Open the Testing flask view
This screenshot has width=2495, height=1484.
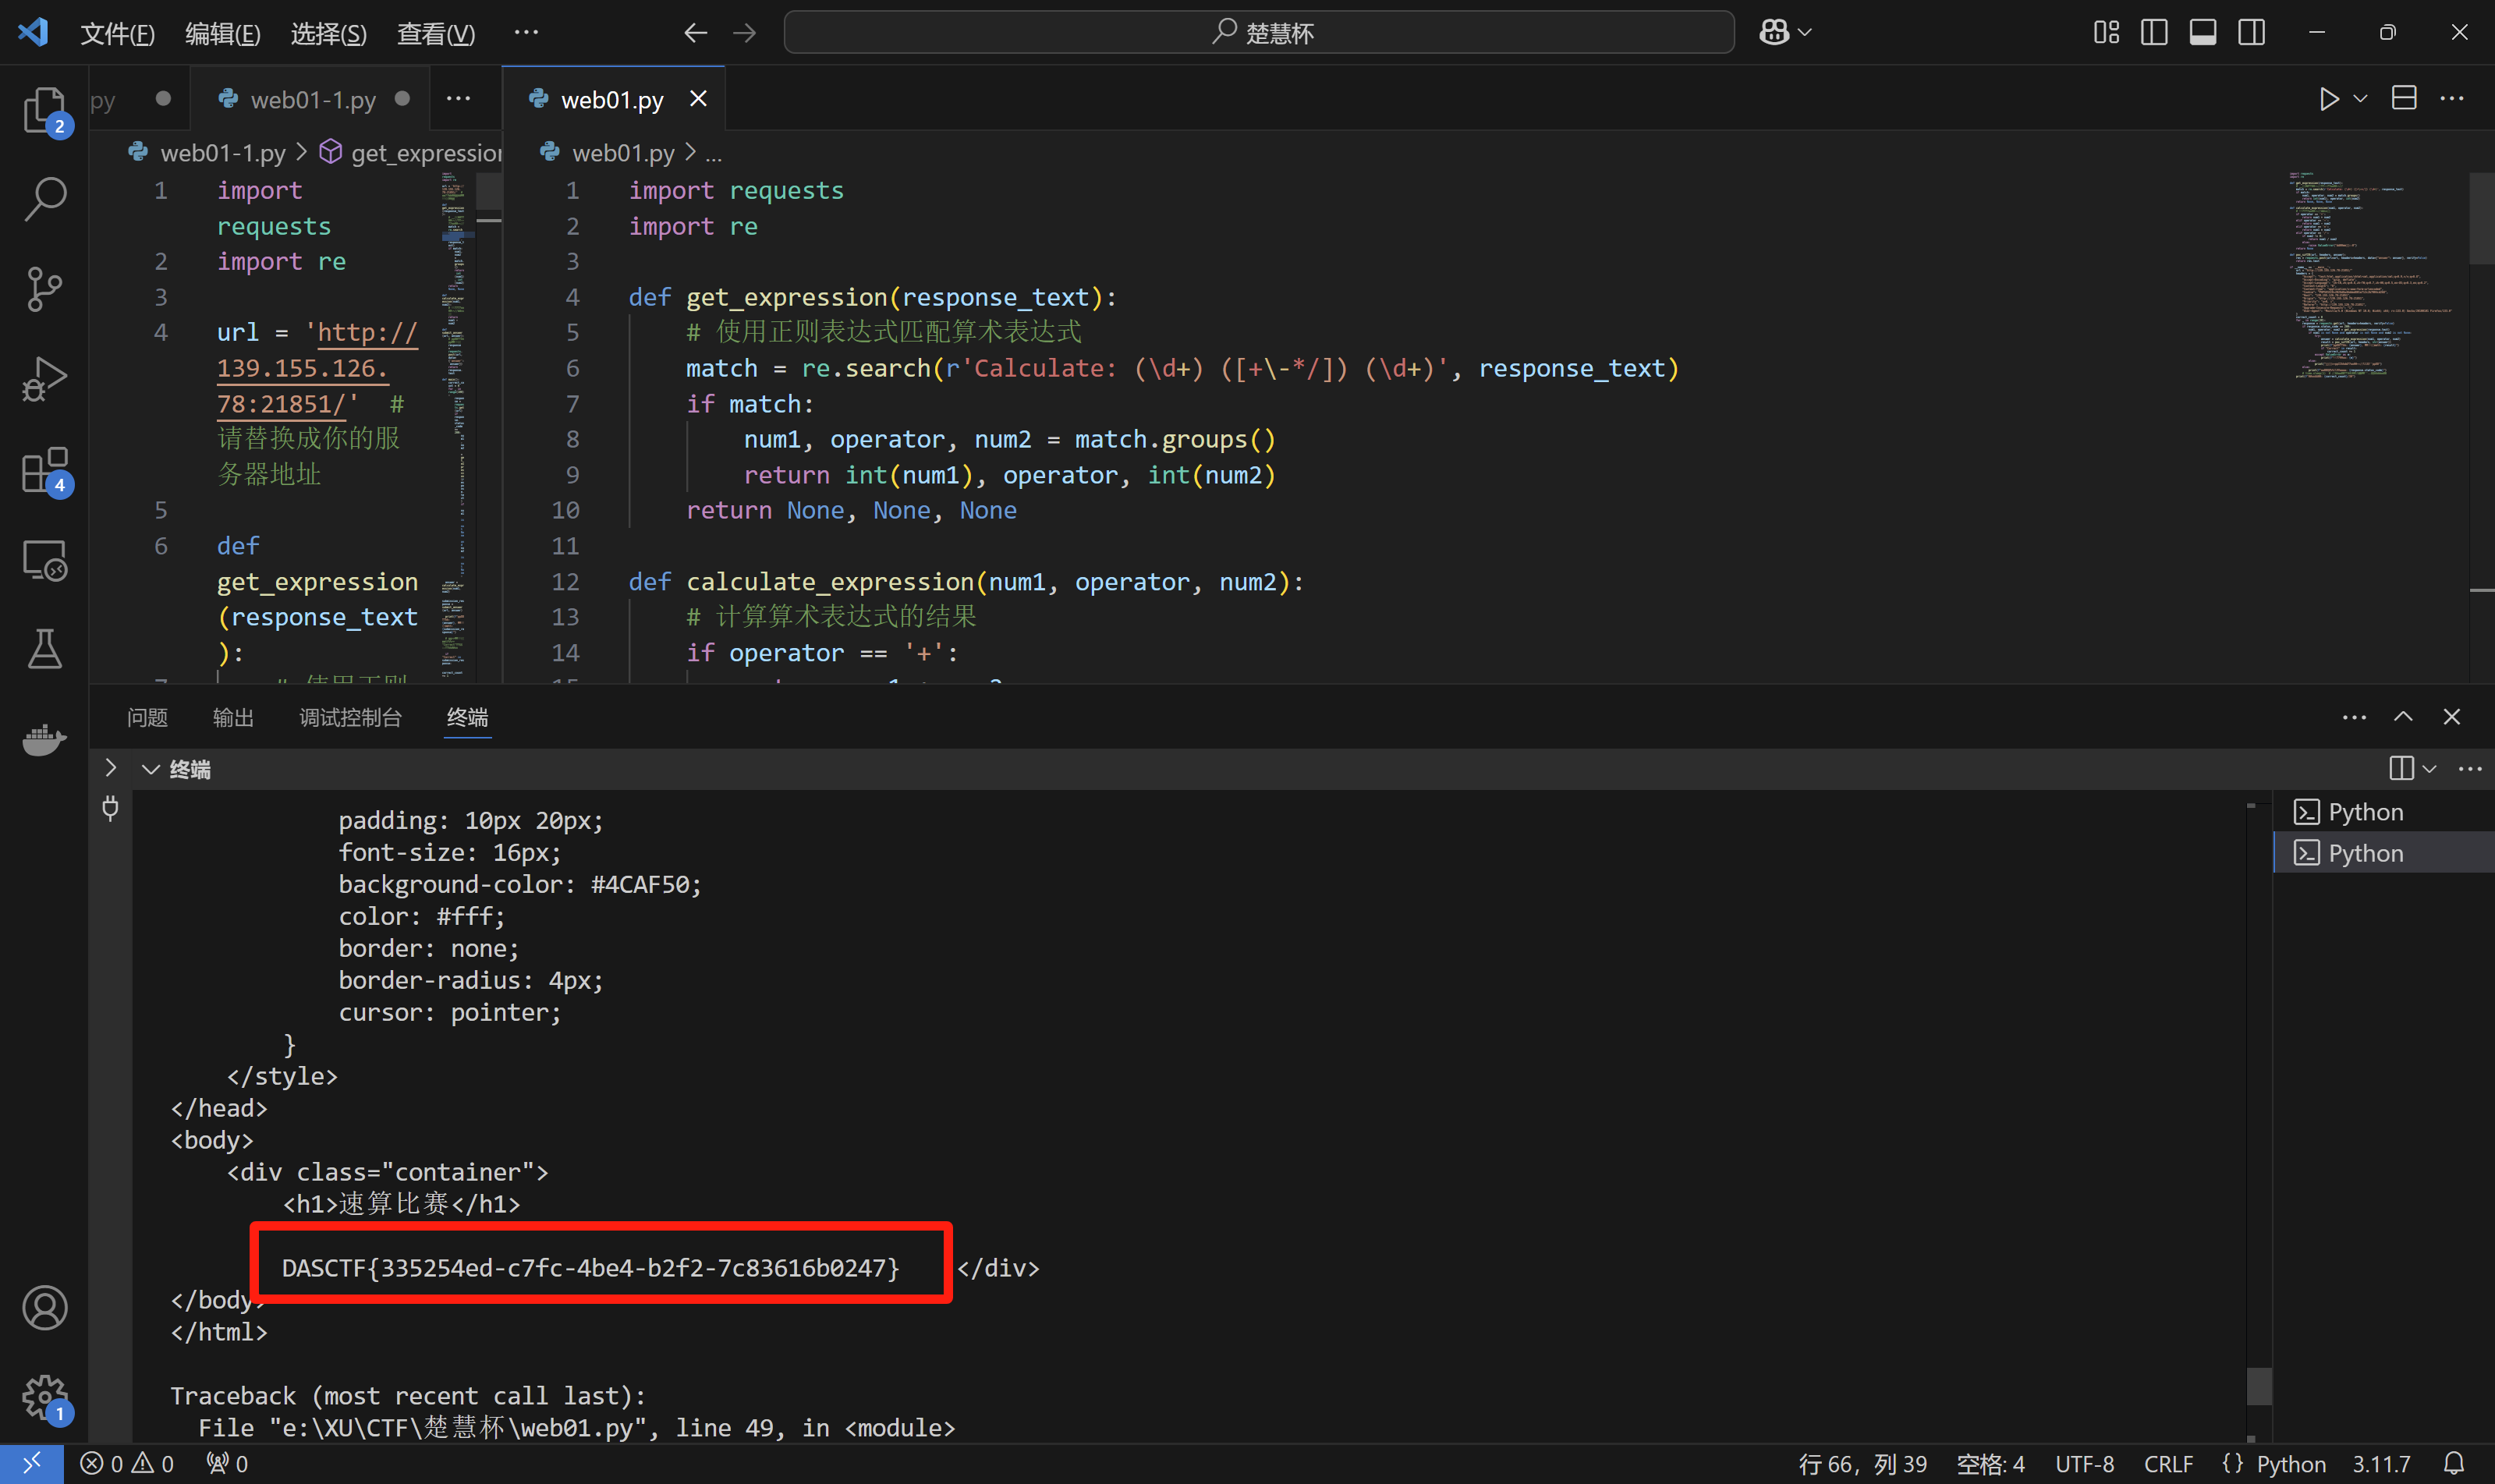[44, 649]
